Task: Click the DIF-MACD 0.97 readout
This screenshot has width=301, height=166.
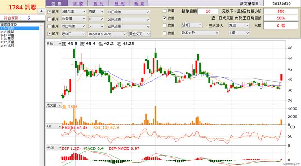Action: (124, 148)
